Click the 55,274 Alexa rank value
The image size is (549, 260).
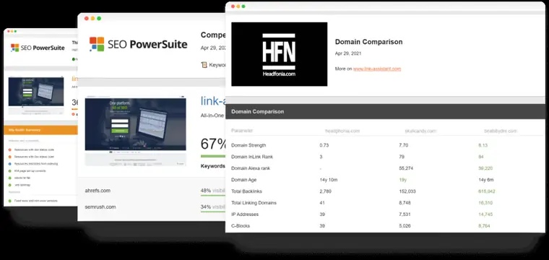pyautogui.click(x=406, y=168)
